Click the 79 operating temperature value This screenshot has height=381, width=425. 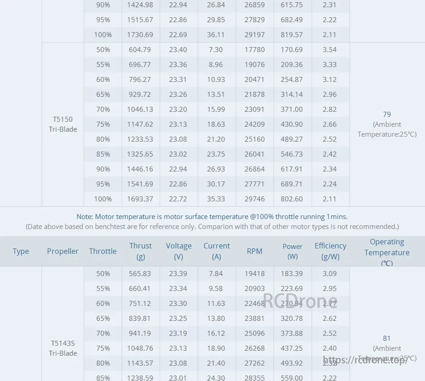coord(387,114)
